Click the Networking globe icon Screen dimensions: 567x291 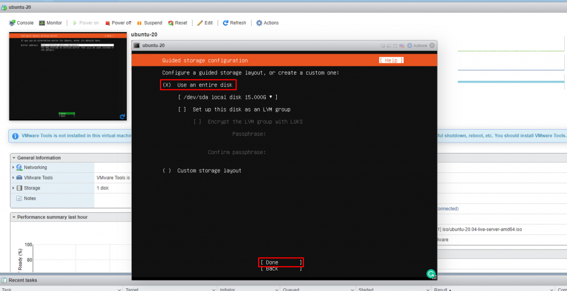[19, 167]
